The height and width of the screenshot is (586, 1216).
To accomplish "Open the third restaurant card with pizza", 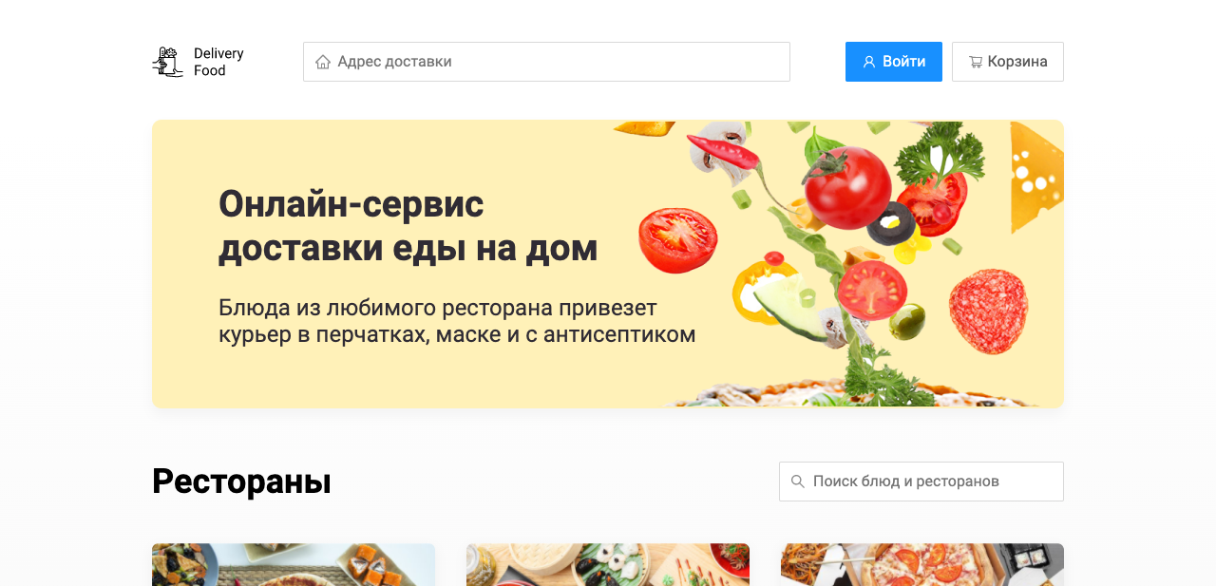I will pyautogui.click(x=922, y=564).
